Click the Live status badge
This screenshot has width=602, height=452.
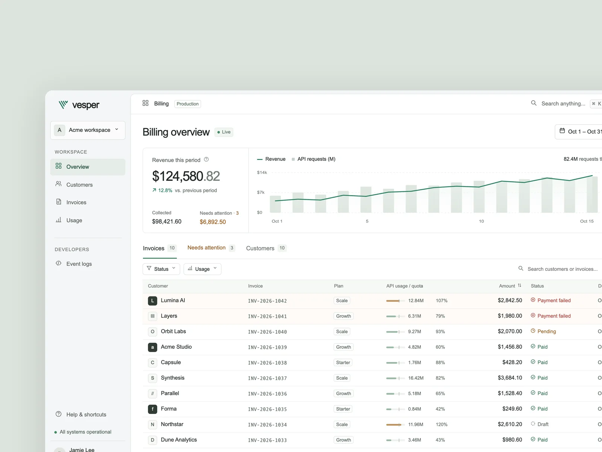tap(224, 132)
